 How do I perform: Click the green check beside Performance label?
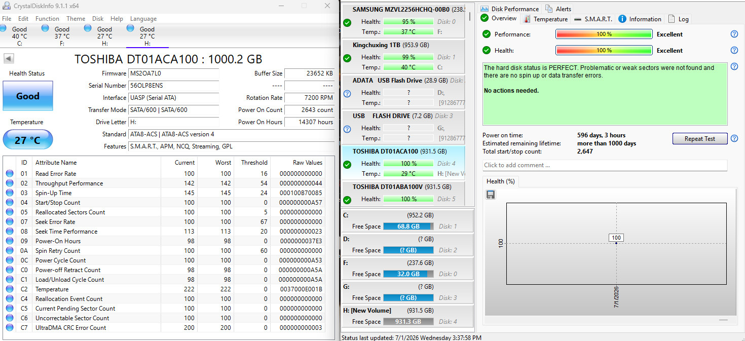(x=487, y=34)
